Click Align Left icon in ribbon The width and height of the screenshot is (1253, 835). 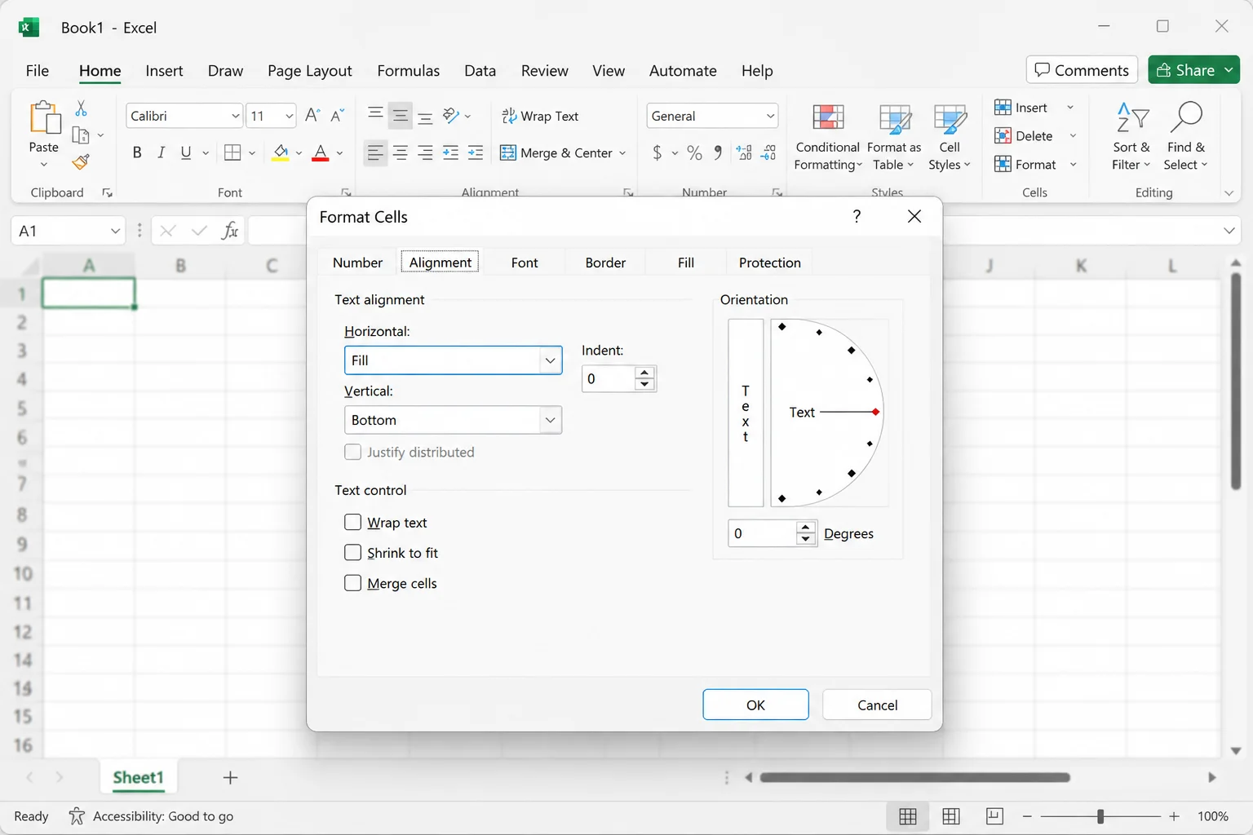(375, 152)
